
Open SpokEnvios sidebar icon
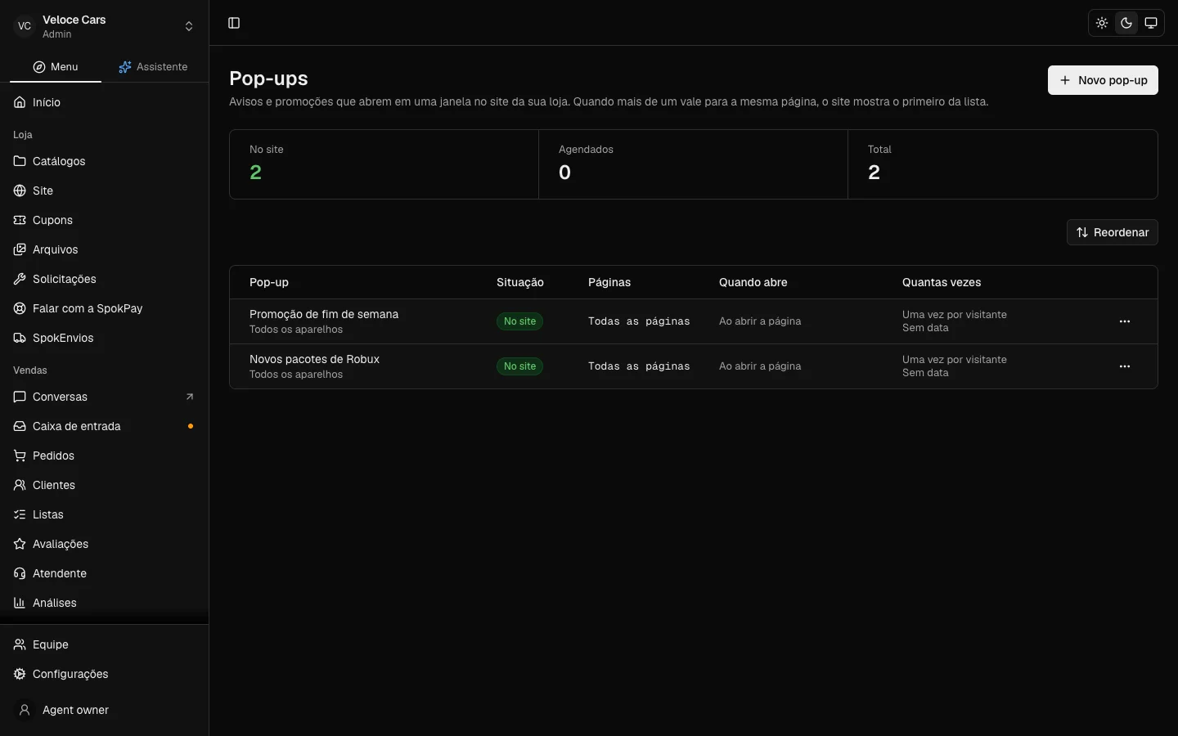coord(20,338)
